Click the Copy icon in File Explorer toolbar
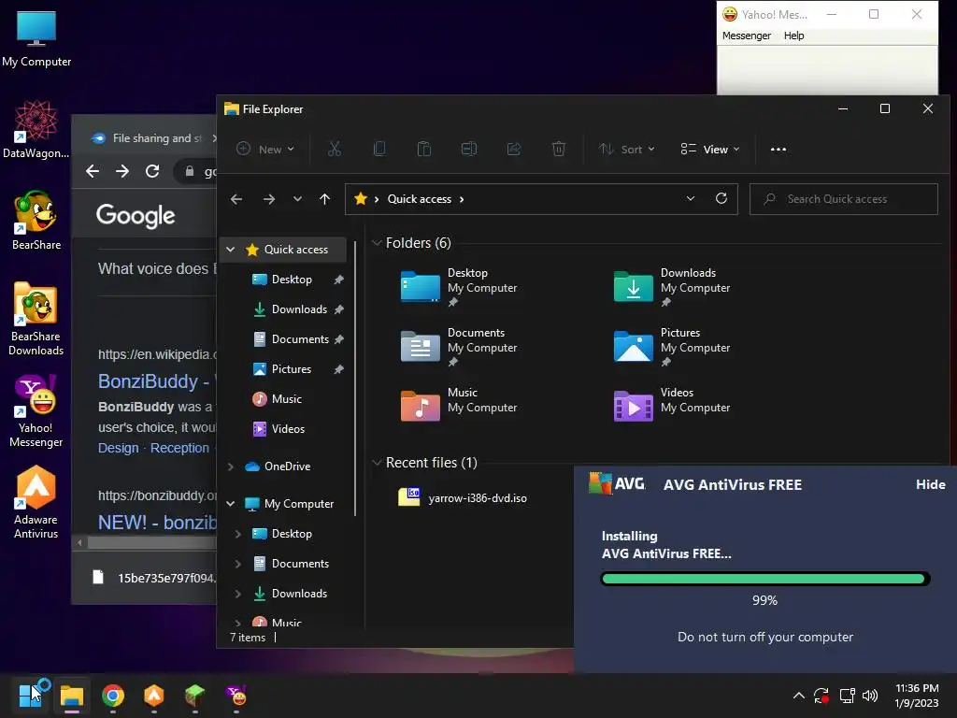Screen dimensions: 957x718 click(x=379, y=149)
